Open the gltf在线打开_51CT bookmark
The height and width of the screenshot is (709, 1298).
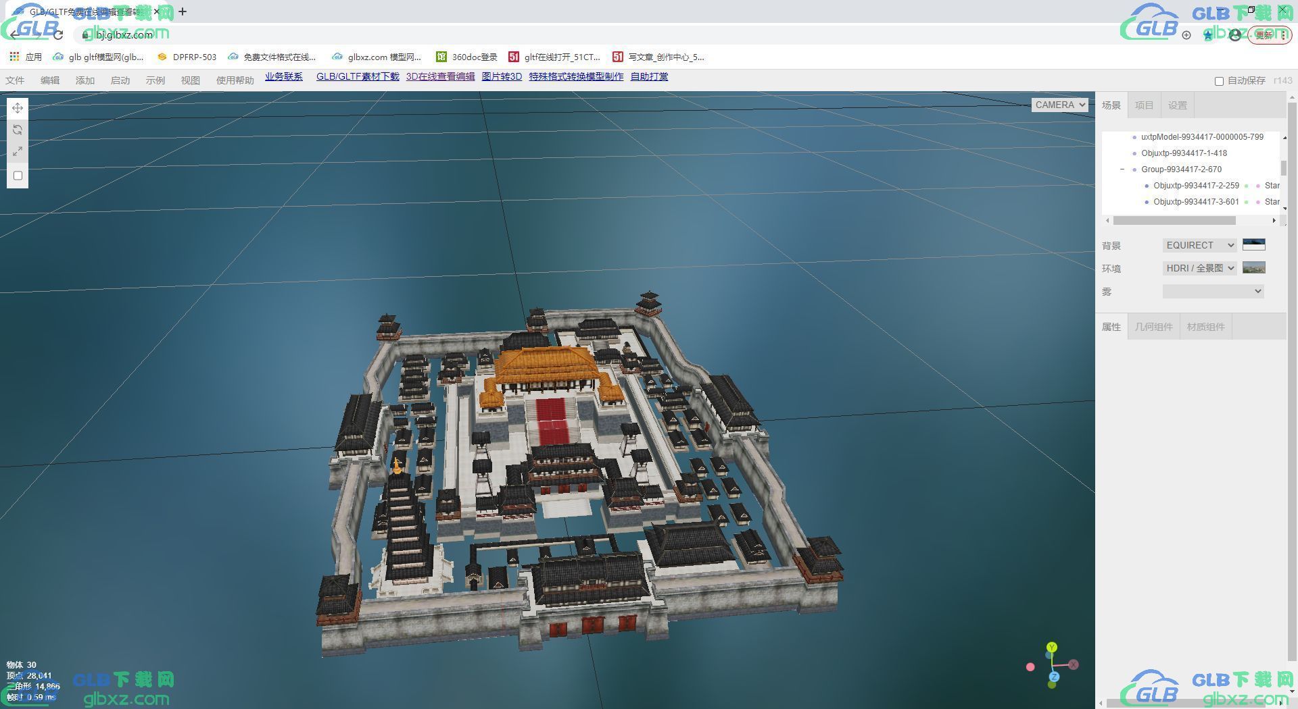pyautogui.click(x=554, y=57)
